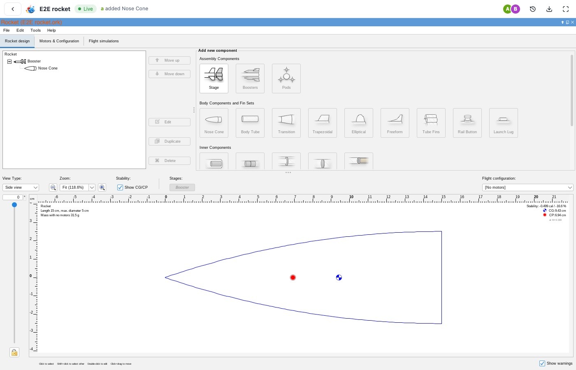Open the Edit menu

tap(20, 30)
